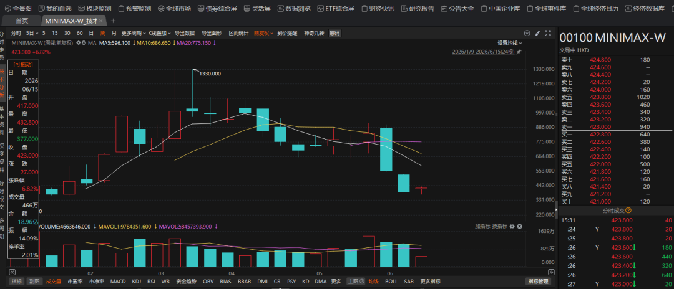The image size is (674, 289).
Task: Expand 设置均线 dropdown
Action: pos(510,43)
